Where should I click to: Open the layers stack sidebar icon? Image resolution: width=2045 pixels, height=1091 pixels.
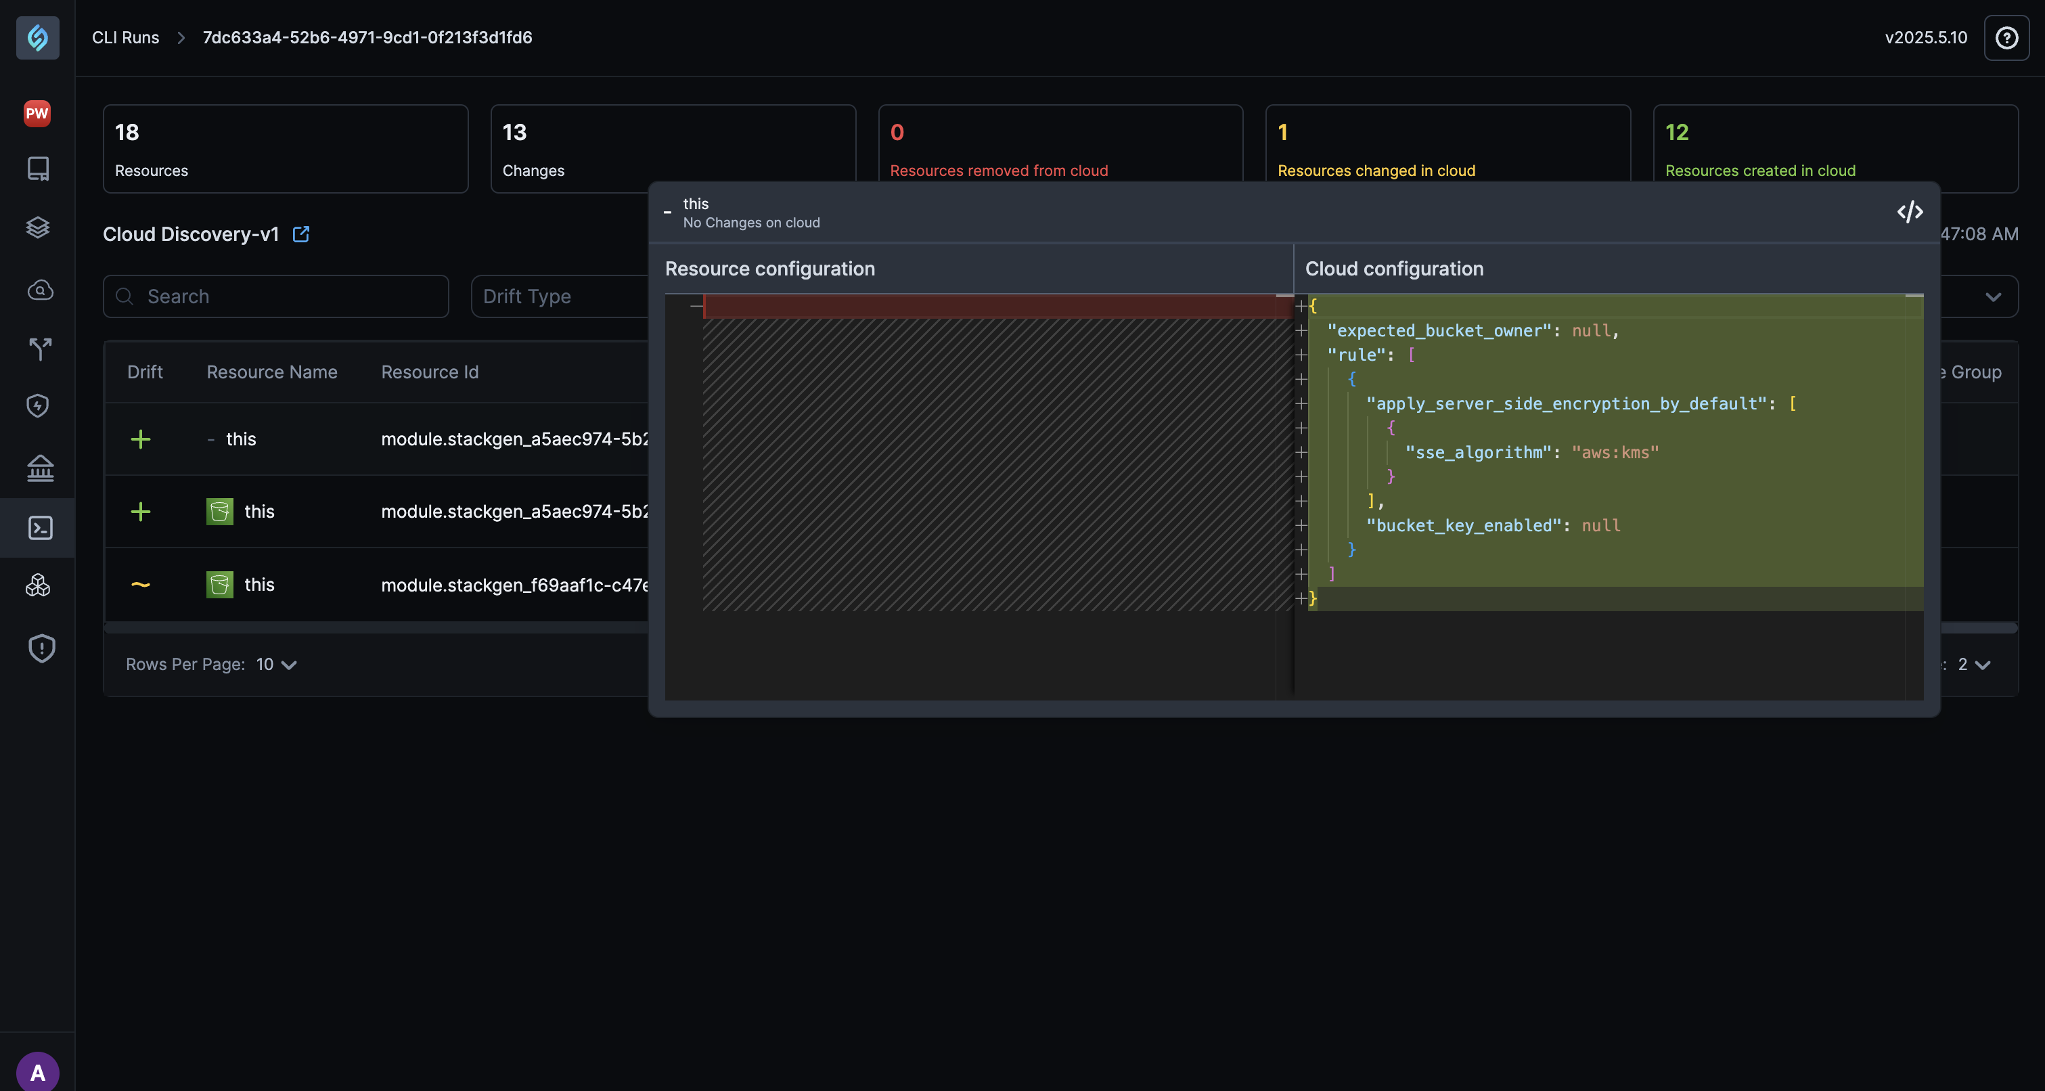pyautogui.click(x=38, y=228)
